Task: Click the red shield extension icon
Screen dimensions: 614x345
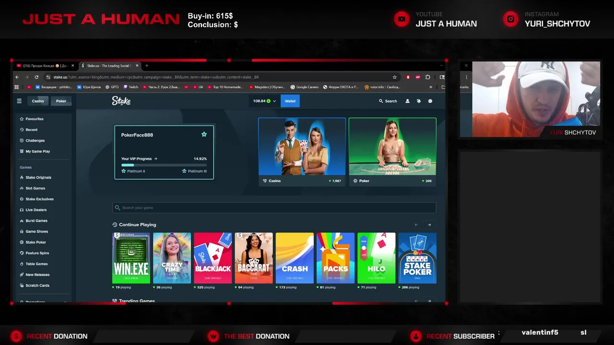Action: (408, 77)
